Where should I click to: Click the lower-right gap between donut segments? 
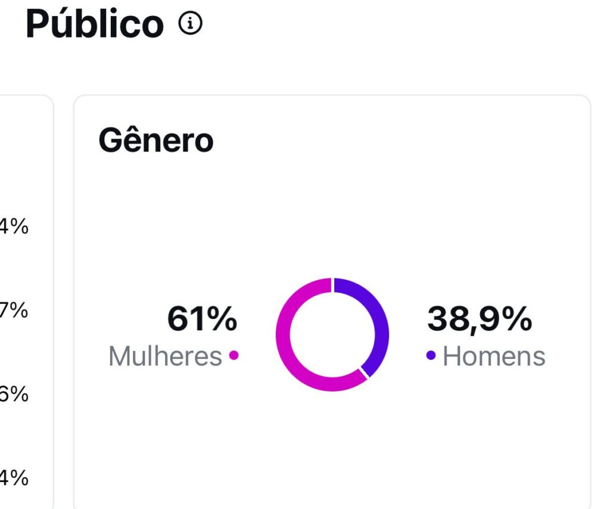(x=363, y=373)
